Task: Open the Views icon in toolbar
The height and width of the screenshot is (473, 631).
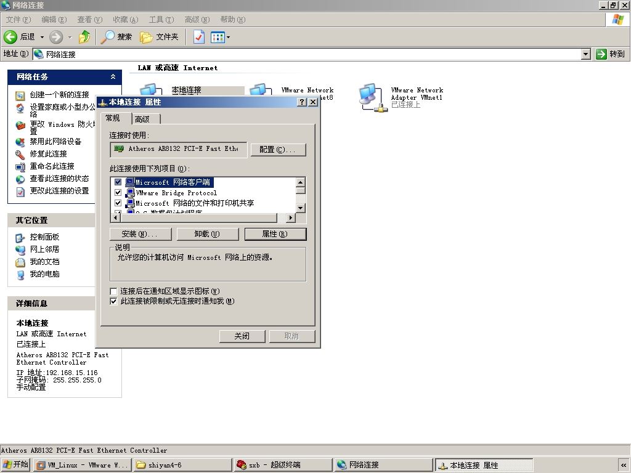Action: pyautogui.click(x=218, y=38)
